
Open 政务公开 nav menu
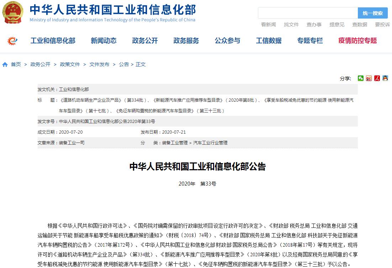tap(145, 41)
